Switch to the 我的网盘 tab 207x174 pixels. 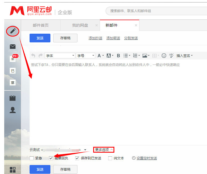(x=80, y=25)
